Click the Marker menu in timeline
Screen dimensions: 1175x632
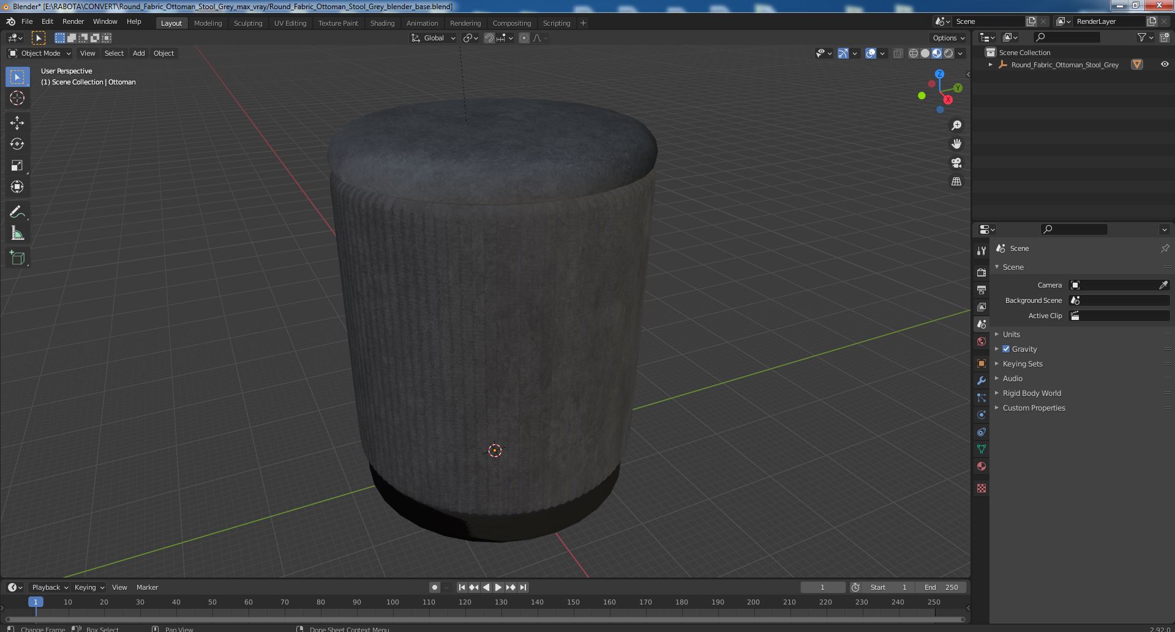tap(147, 587)
